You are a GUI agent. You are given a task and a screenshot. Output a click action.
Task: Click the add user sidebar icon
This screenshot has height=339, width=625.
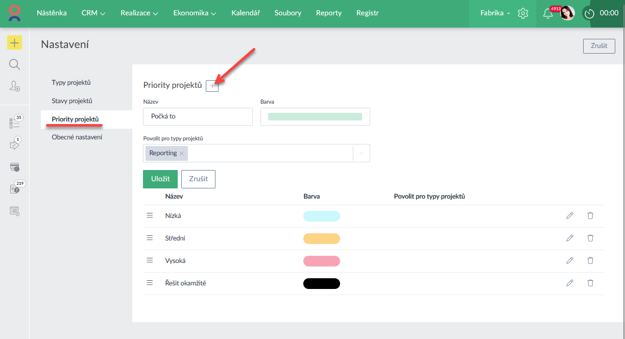[x=14, y=86]
